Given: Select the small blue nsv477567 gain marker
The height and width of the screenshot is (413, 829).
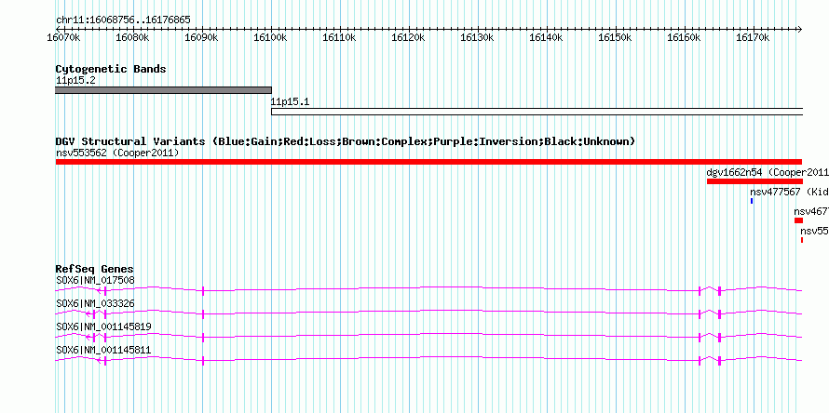Looking at the screenshot, I should point(752,201).
